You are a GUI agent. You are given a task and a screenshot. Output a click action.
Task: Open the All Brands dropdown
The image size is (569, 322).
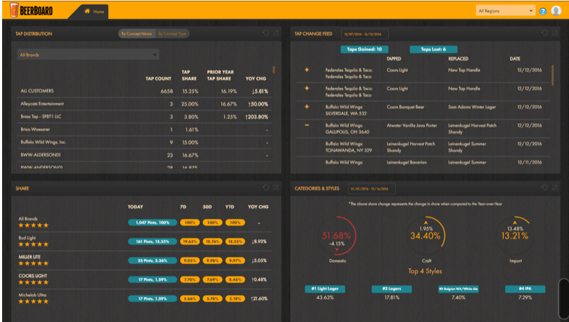click(88, 55)
